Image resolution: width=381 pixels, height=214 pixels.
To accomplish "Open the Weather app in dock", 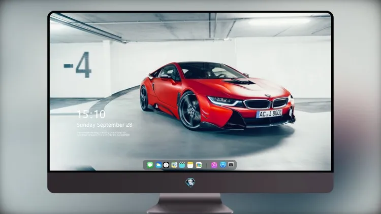I will (x=158, y=165).
